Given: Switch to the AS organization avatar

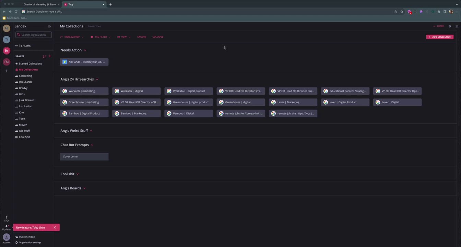Looking at the screenshot, I should pyautogui.click(x=6, y=28).
